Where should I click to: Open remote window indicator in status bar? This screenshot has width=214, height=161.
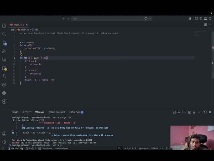tap(3, 148)
